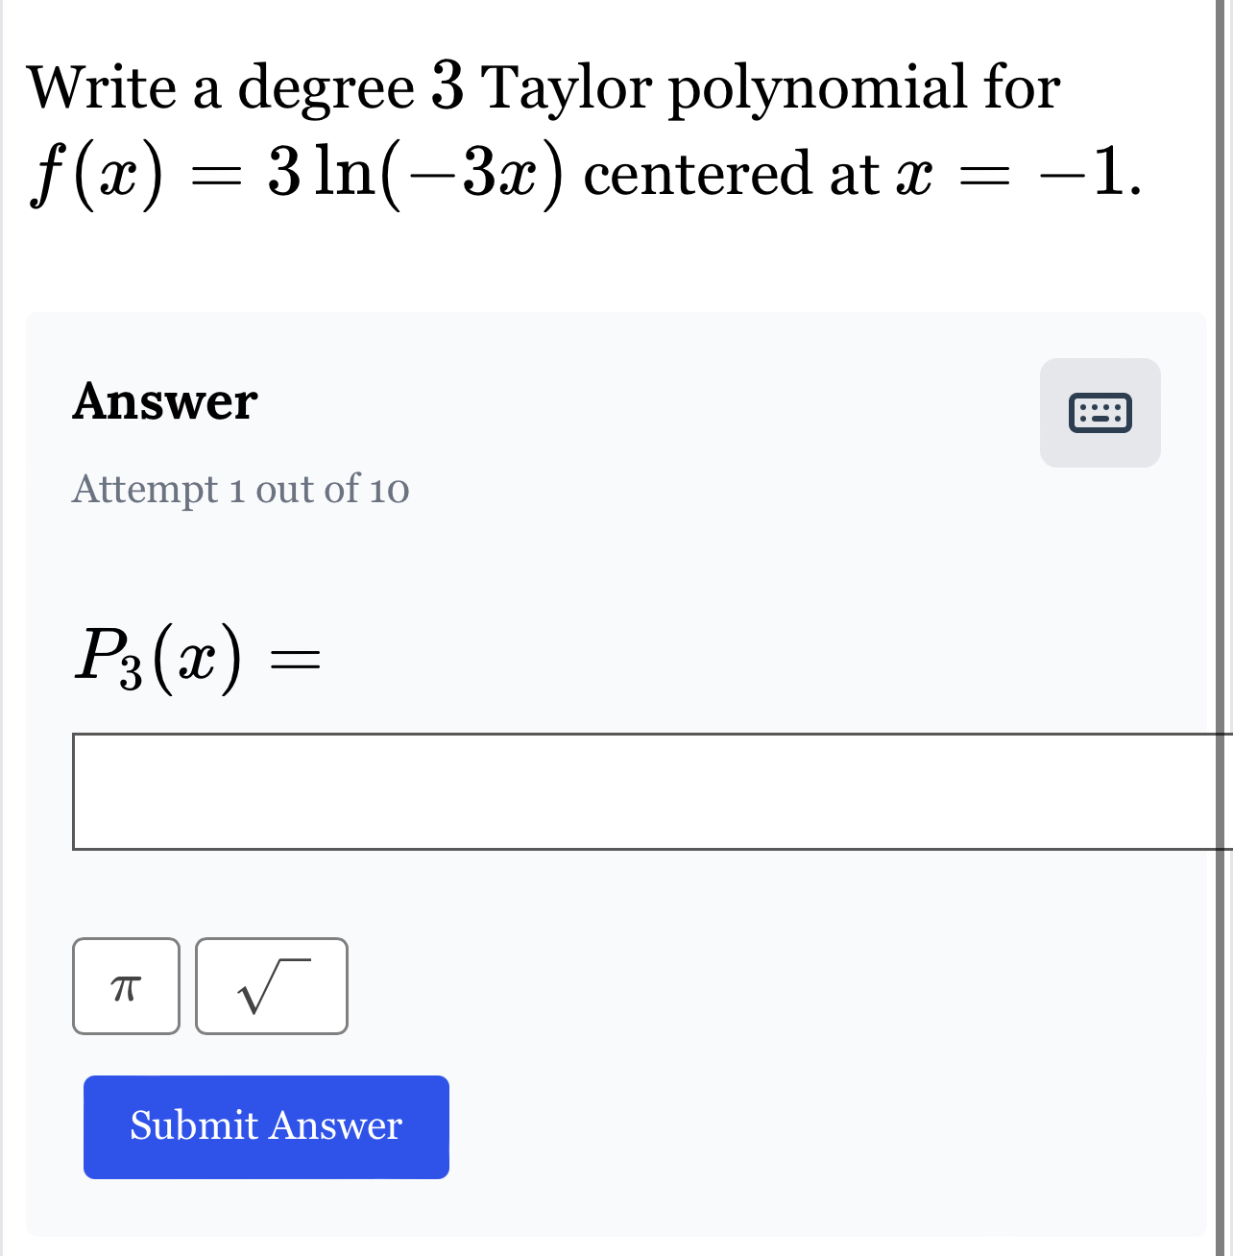Select the Answer section heading
The width and height of the screenshot is (1233, 1256).
(x=162, y=402)
